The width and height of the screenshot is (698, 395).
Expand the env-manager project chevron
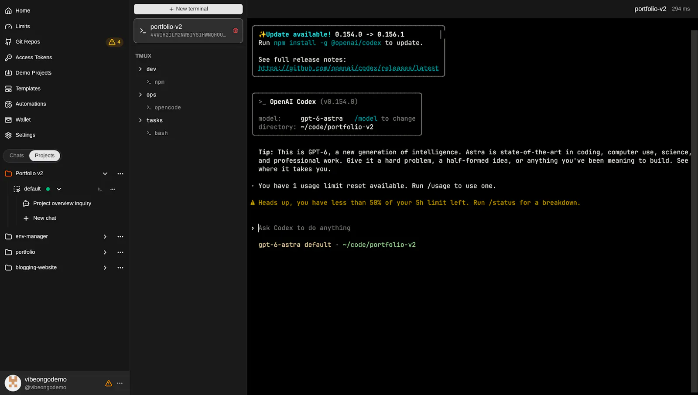pos(105,237)
